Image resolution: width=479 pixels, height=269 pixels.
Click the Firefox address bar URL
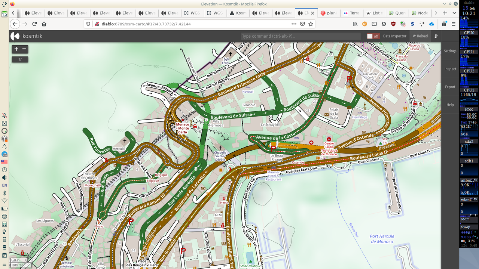coord(146,24)
